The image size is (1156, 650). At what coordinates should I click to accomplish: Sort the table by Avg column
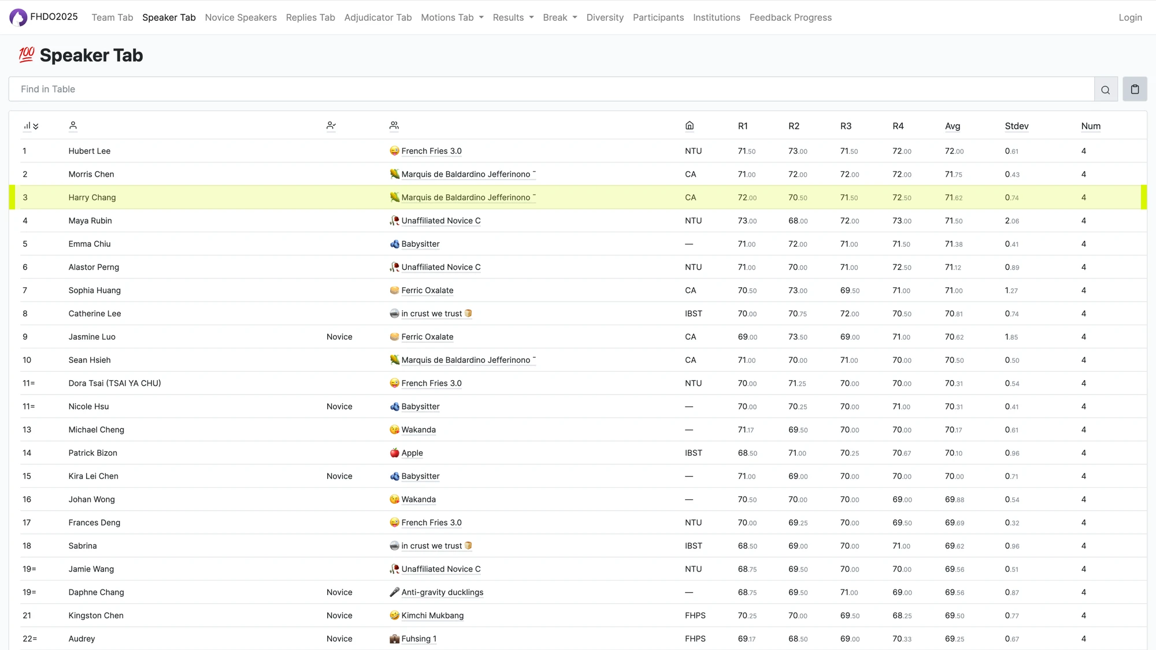tap(952, 126)
